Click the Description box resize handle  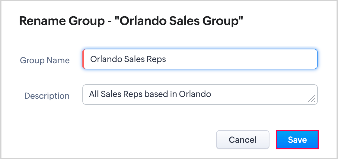(x=312, y=99)
